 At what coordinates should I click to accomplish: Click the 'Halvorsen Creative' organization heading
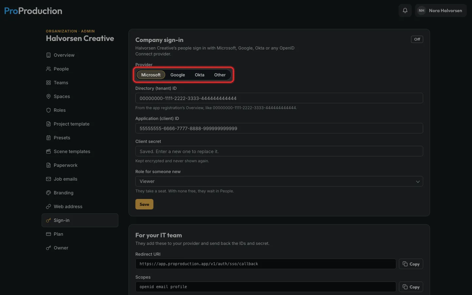pos(80,38)
